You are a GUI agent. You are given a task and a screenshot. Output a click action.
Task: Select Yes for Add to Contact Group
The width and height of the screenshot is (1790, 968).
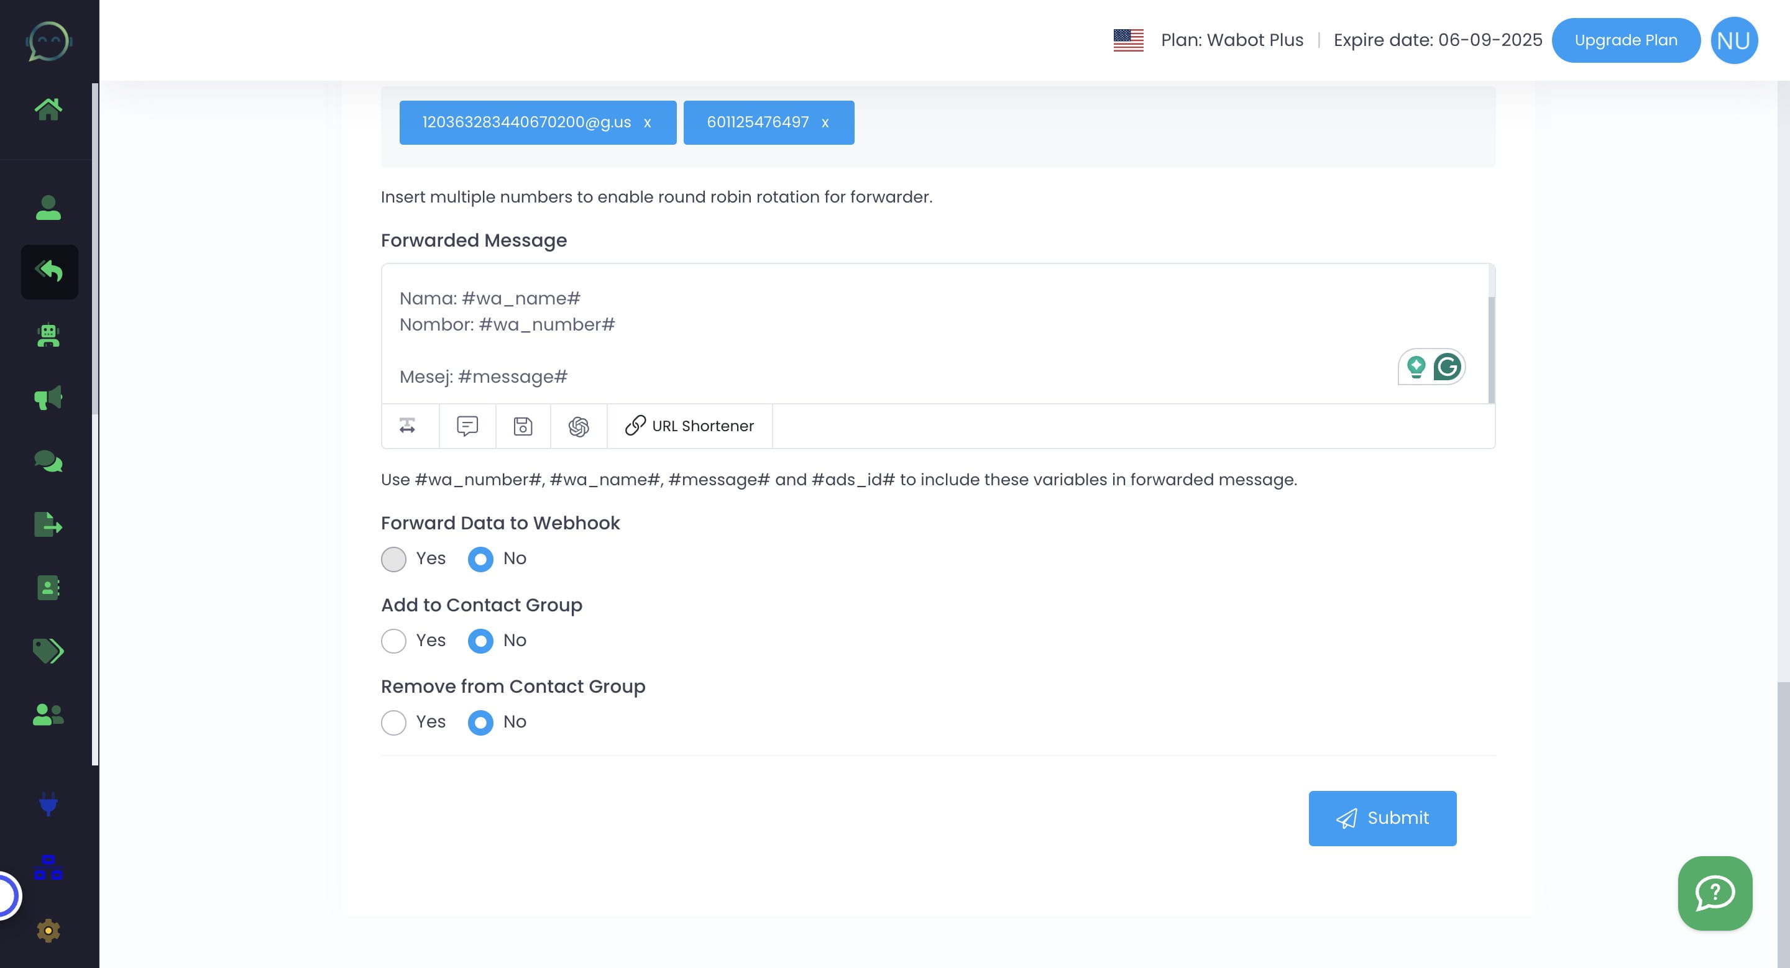393,641
